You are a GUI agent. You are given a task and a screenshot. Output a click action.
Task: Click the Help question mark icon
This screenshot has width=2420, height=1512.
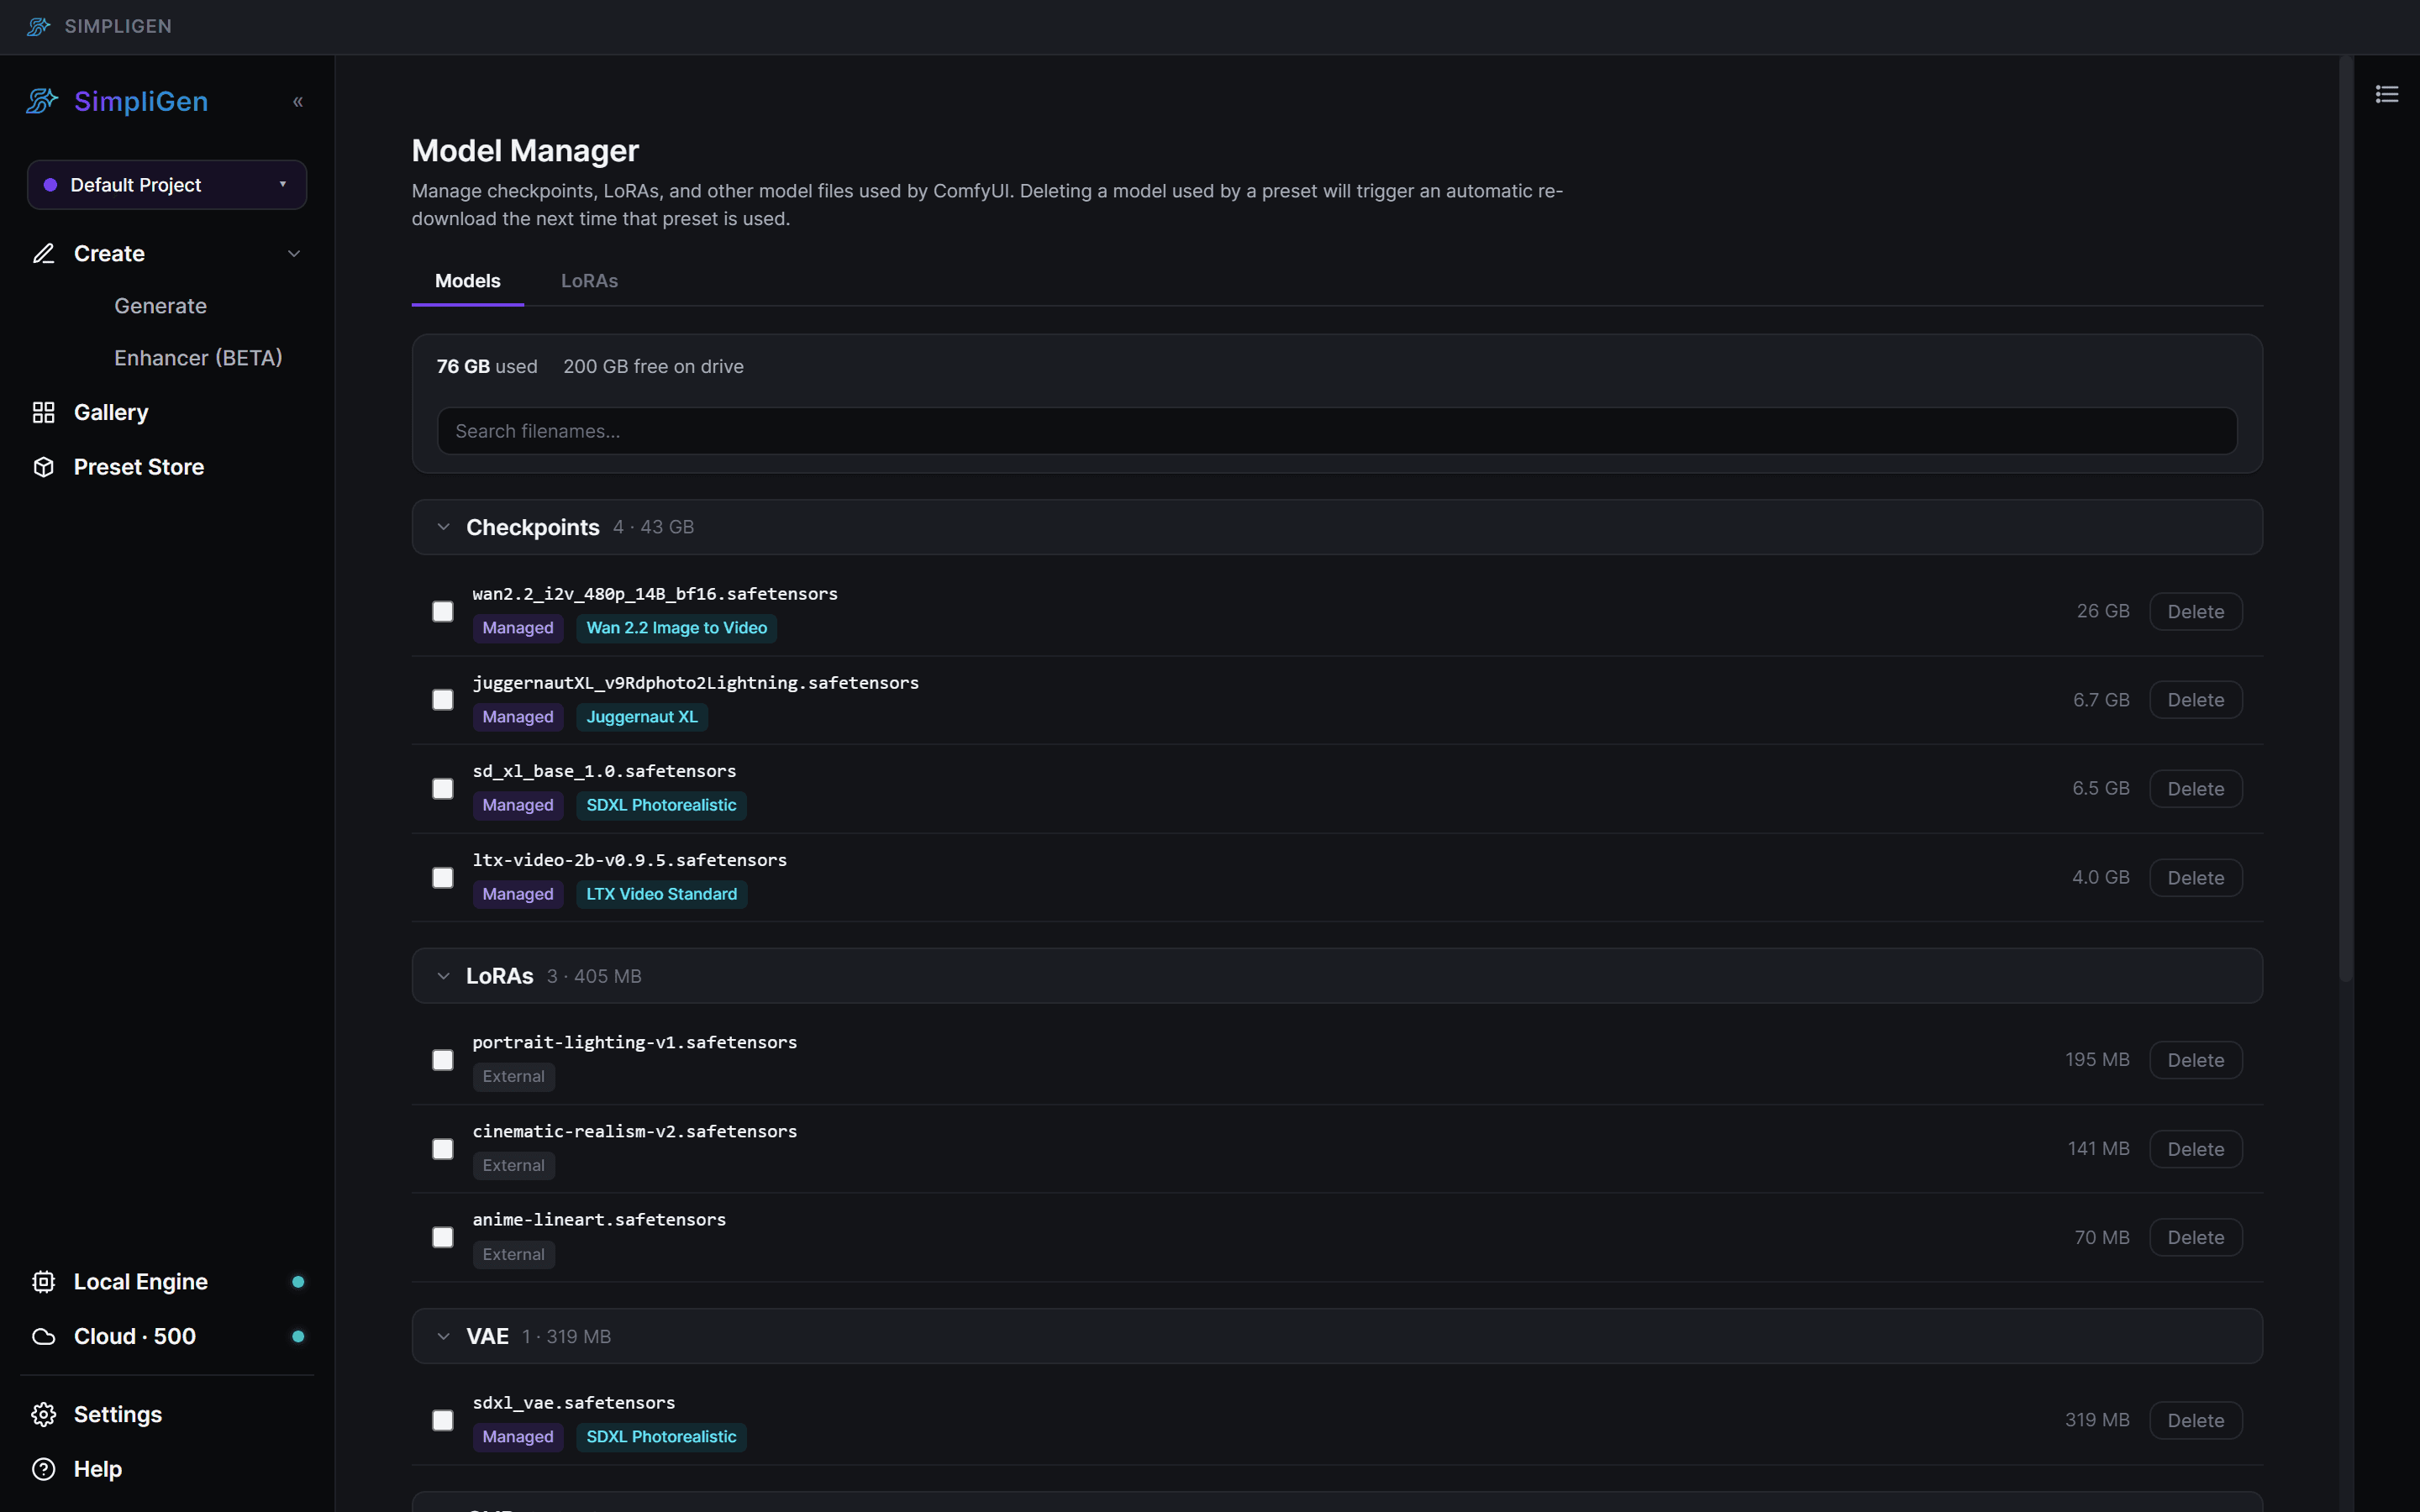(43, 1469)
